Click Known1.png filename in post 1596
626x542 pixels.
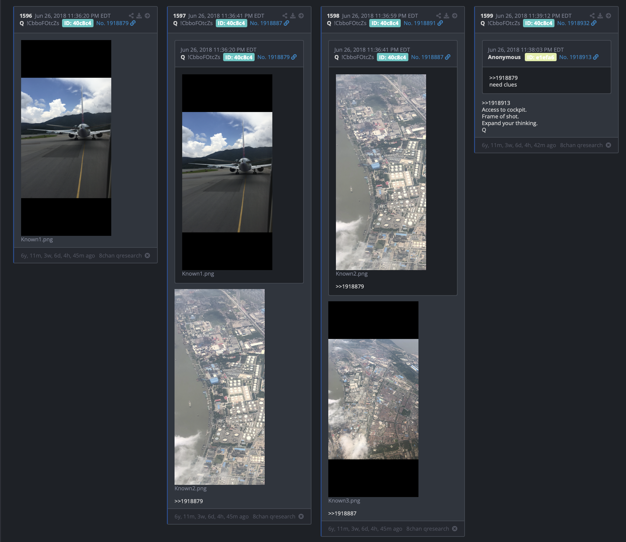pos(37,239)
